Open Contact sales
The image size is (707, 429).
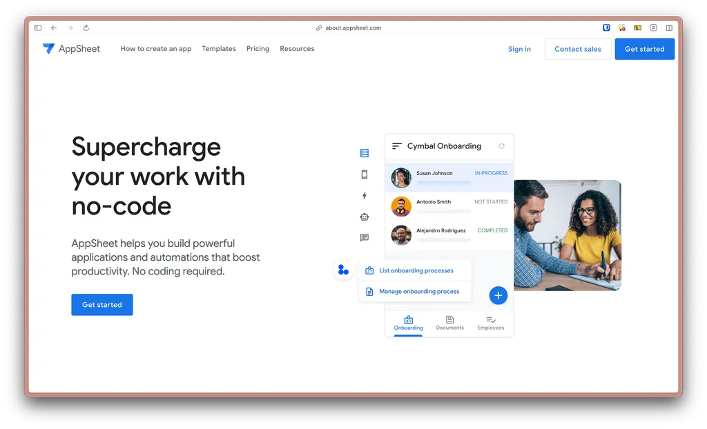tap(577, 49)
